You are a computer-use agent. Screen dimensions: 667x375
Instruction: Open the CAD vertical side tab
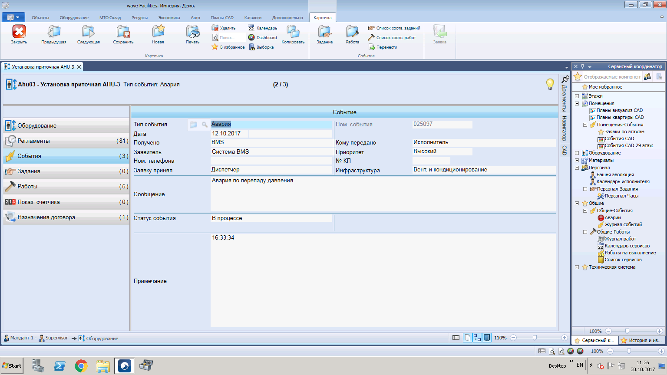pos(564,150)
